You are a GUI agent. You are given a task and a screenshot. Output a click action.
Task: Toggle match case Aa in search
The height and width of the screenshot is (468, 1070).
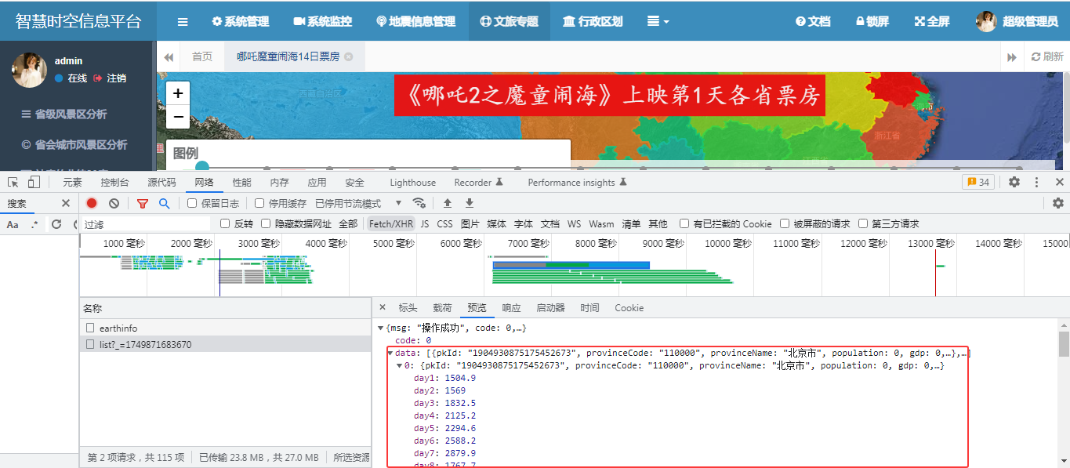click(13, 224)
